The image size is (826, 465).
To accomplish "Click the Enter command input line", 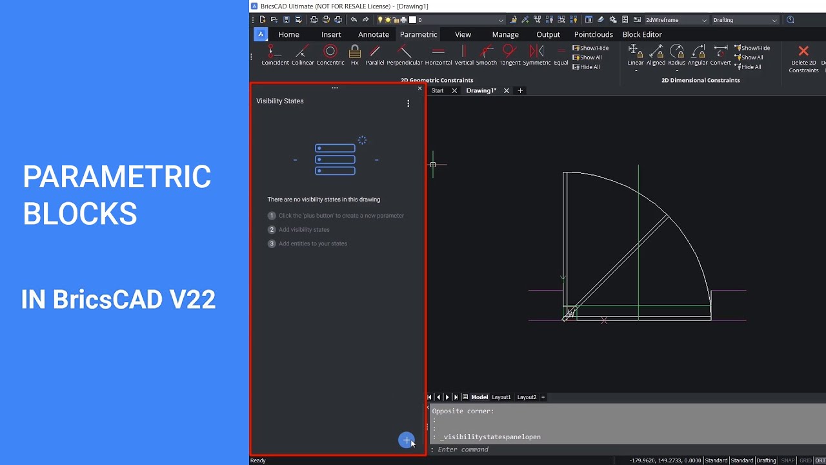I will (x=626, y=449).
